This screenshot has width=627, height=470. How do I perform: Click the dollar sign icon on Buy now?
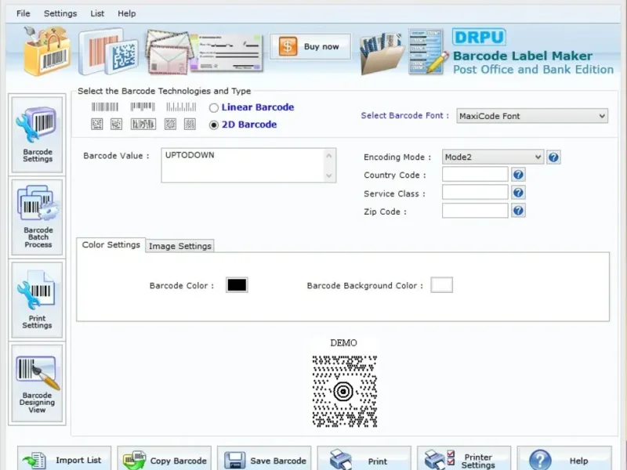[x=288, y=46]
